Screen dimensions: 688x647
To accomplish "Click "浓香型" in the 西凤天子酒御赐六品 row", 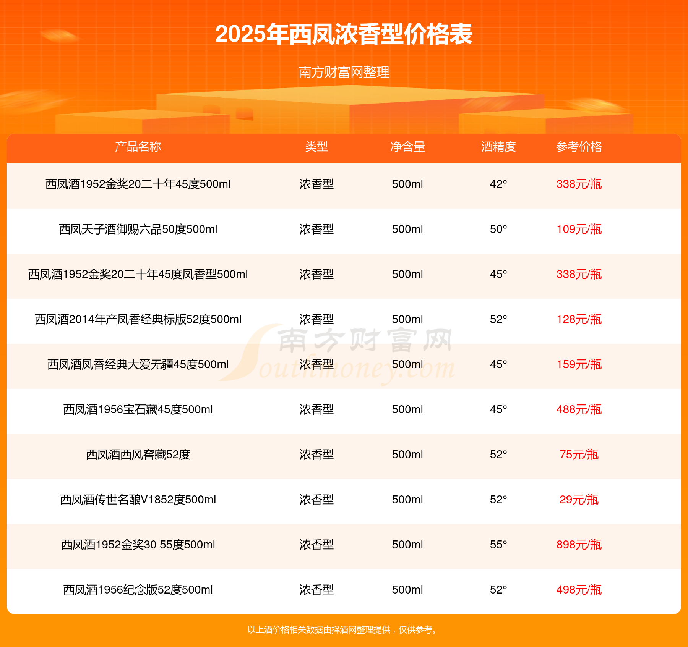I will tap(316, 229).
